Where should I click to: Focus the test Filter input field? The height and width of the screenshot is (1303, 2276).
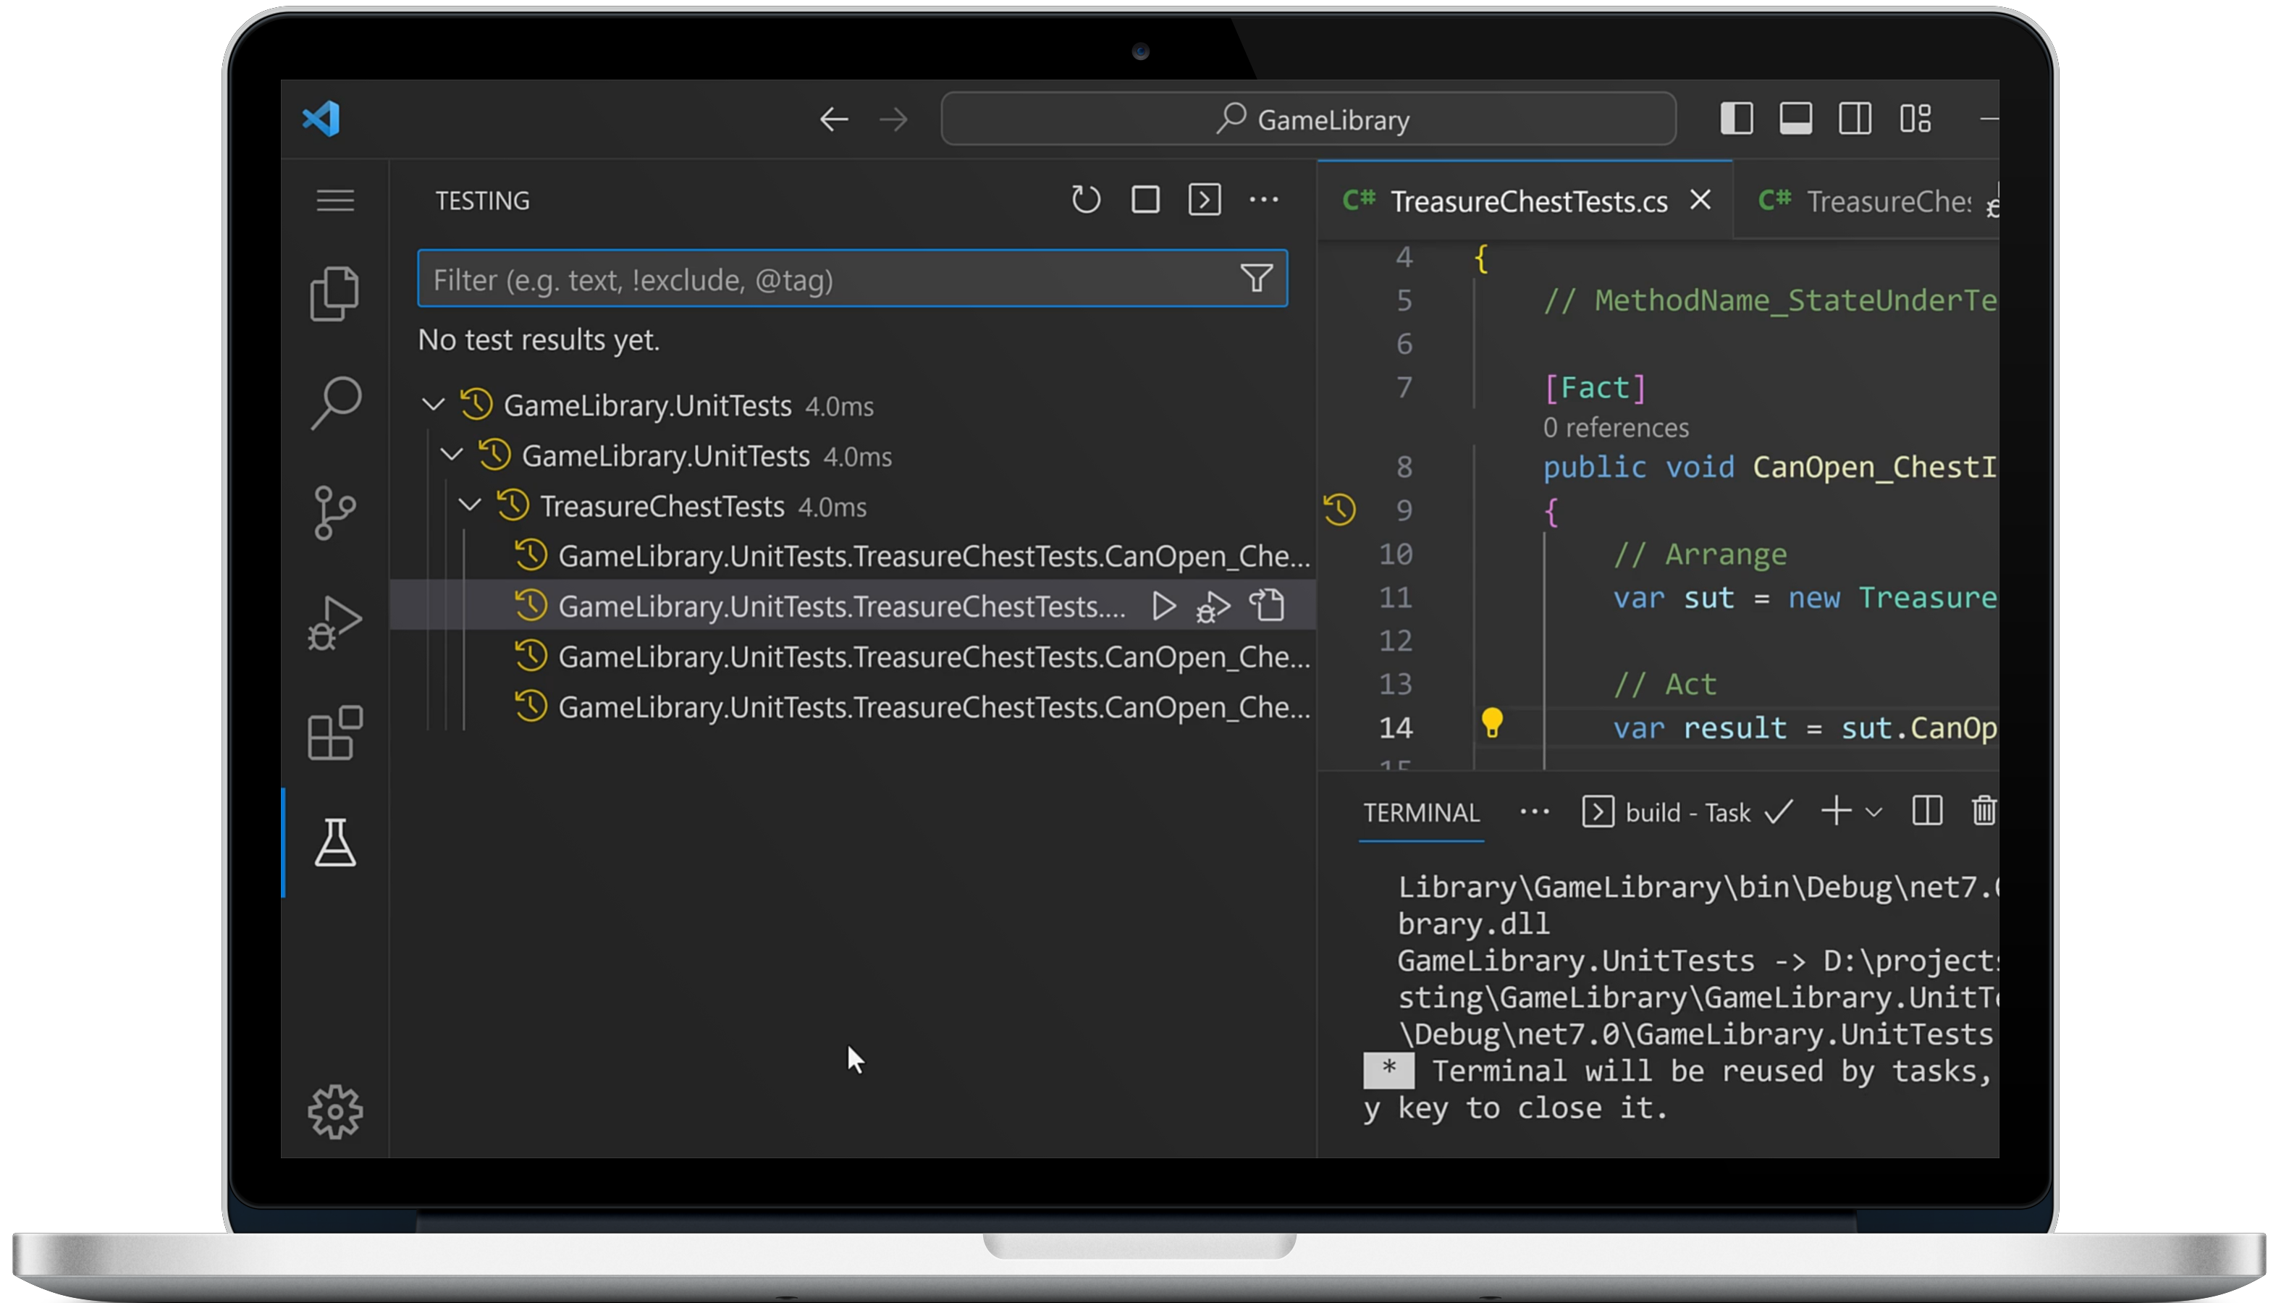[852, 279]
